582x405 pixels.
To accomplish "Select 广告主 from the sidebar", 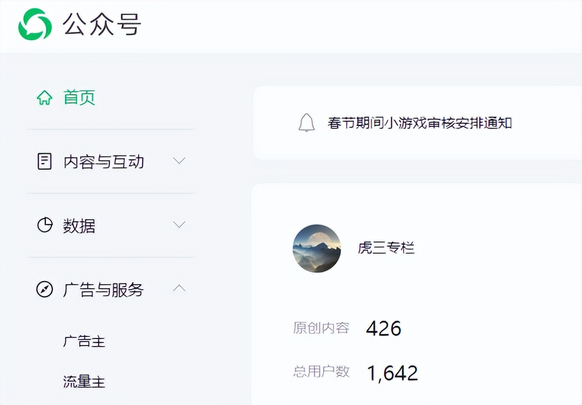I will click(x=84, y=341).
